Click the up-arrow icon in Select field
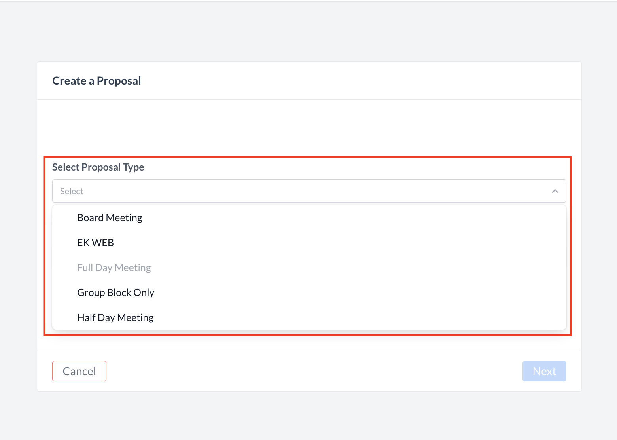This screenshot has height=440, width=617. [555, 191]
